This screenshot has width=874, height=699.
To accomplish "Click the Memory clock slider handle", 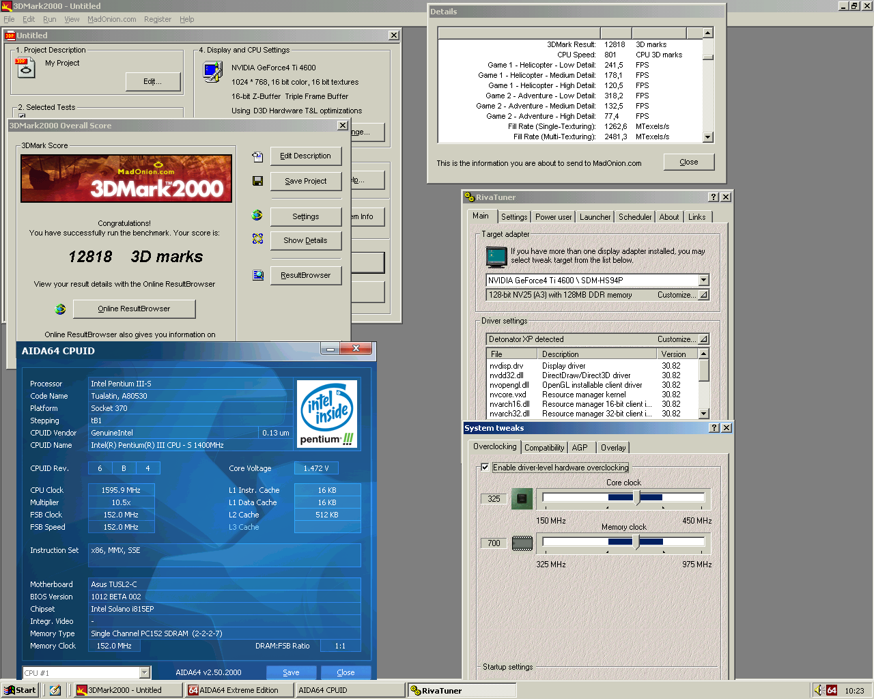I will coord(636,542).
